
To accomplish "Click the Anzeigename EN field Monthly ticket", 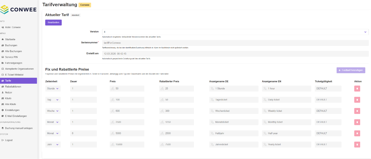I will tap(287, 122).
